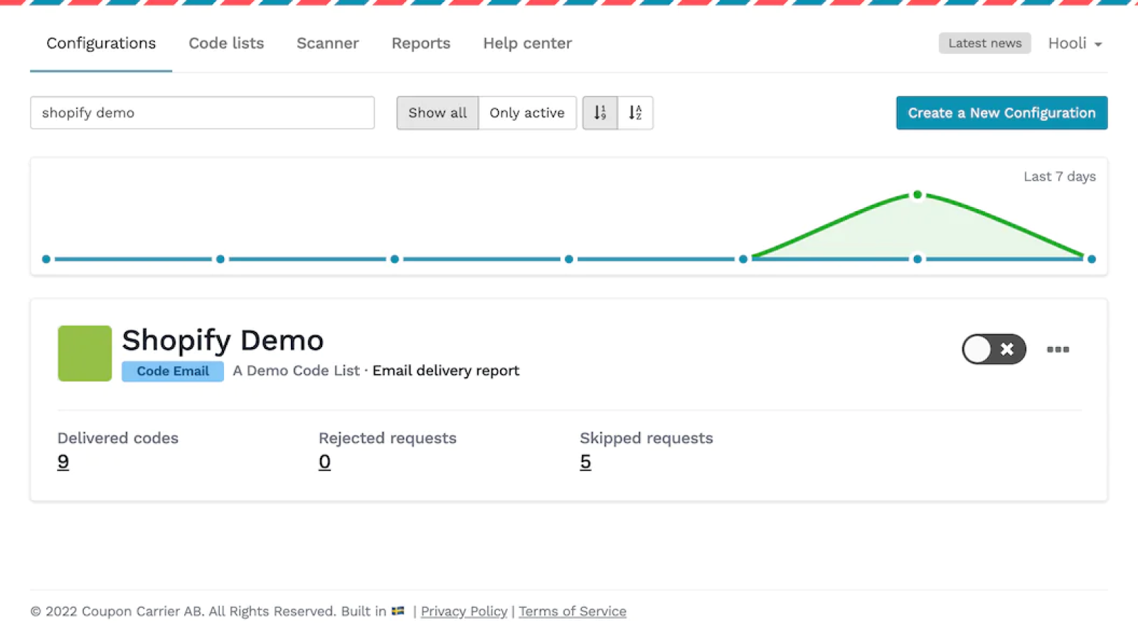Image resolution: width=1138 pixels, height=640 pixels.
Task: Visit the Help center tab
Action: [x=528, y=43]
